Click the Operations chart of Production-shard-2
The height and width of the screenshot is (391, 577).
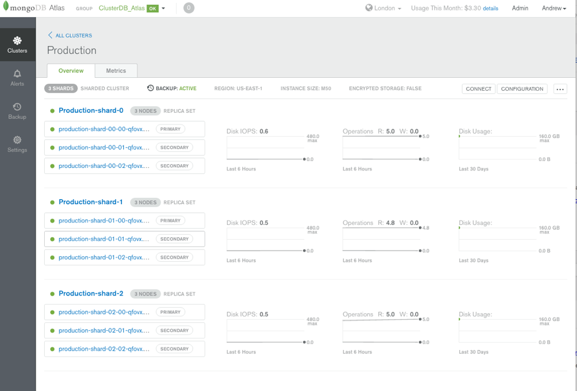tap(381, 331)
